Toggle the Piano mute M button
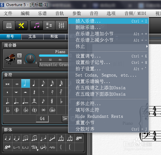This screenshot has width=161, height=155. point(19,56)
